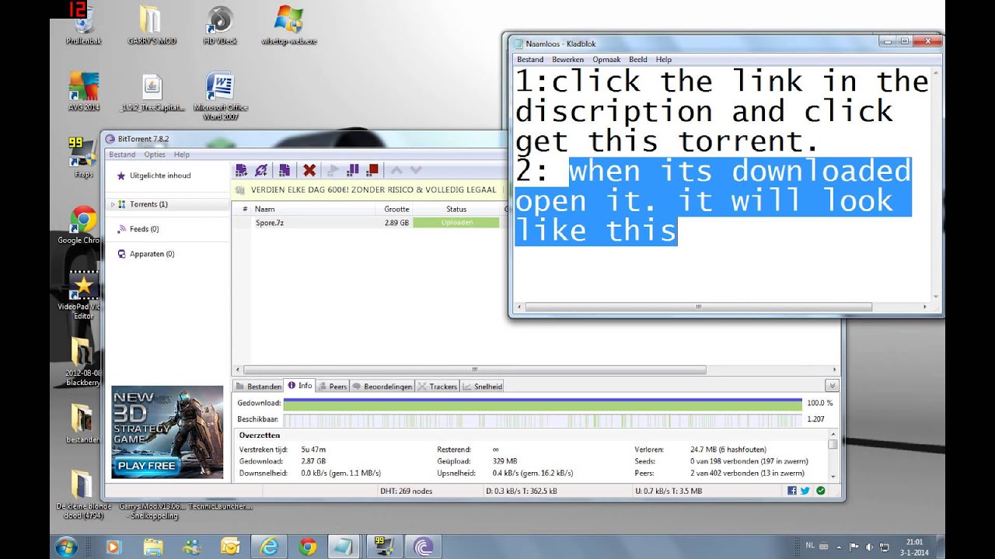995x559 pixels.
Task: Show hidden system tray icons
Action: (840, 546)
